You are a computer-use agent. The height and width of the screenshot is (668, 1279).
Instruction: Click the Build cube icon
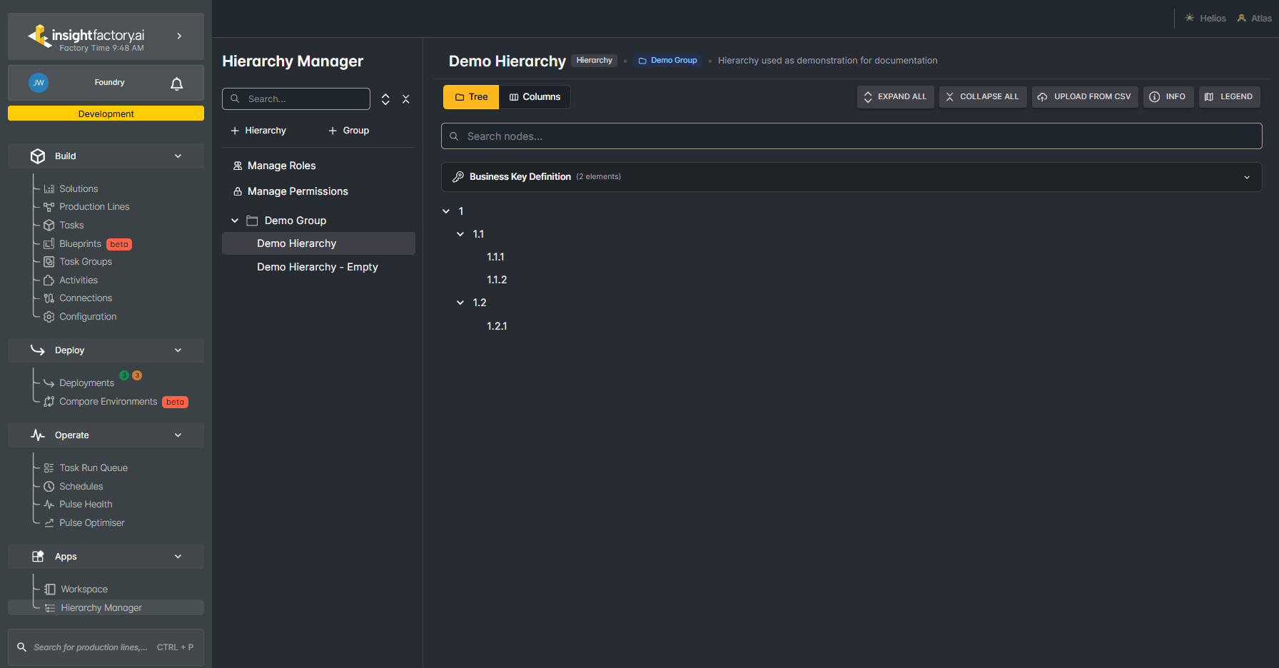pos(38,156)
